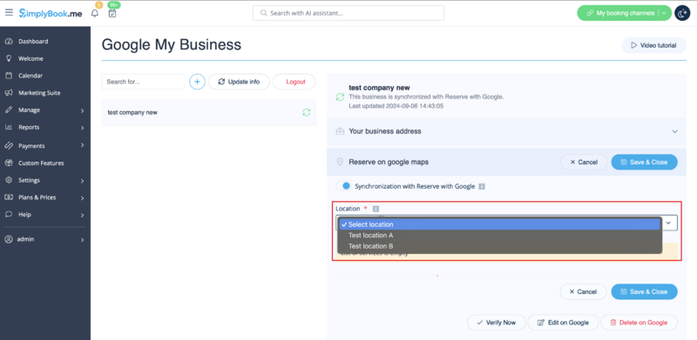This screenshot has height=340, width=697.
Task: Click the Verify Now button
Action: (496, 323)
